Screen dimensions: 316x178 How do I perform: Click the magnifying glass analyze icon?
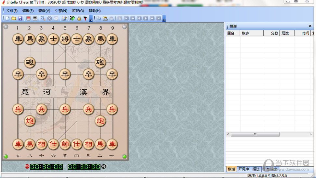click(43, 18)
